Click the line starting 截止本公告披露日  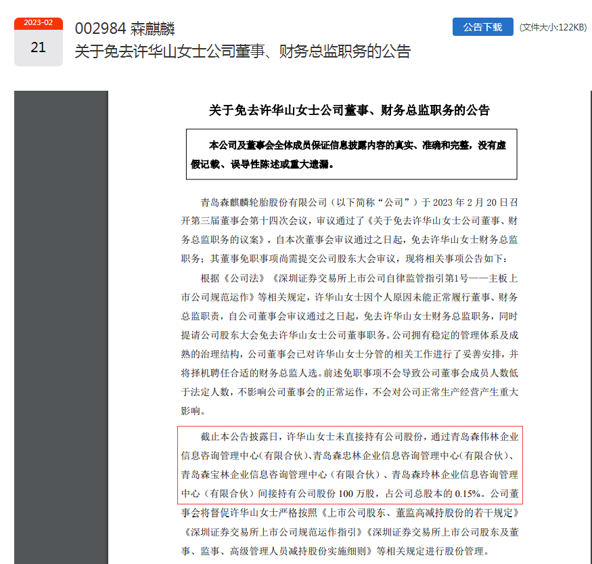359,437
